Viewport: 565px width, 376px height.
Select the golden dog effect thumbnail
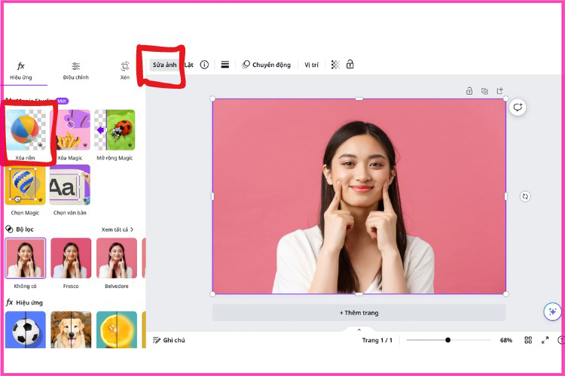[x=71, y=329]
